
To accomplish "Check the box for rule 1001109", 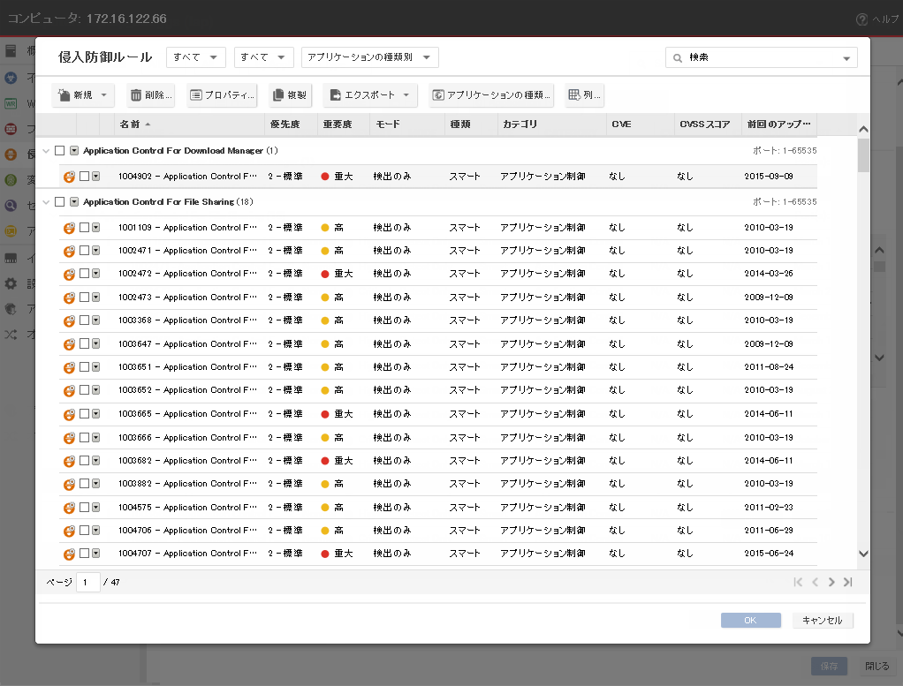I will point(84,227).
